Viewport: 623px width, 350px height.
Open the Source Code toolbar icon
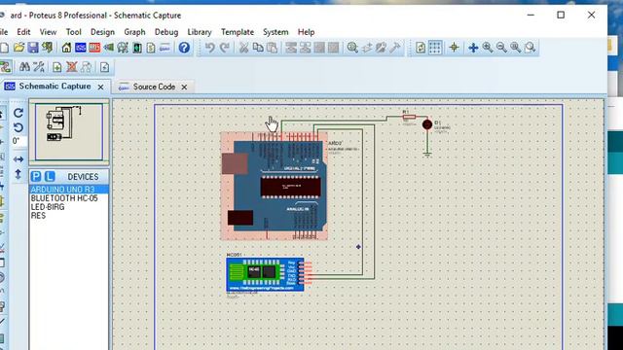pyautogui.click(x=165, y=48)
